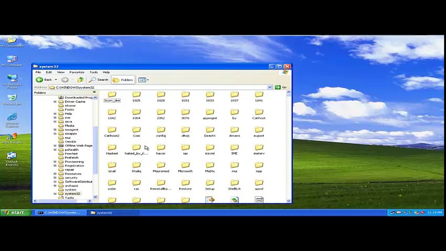
Task: Click the address field showing C:\WINDOWS\system32
Action: (160, 87)
